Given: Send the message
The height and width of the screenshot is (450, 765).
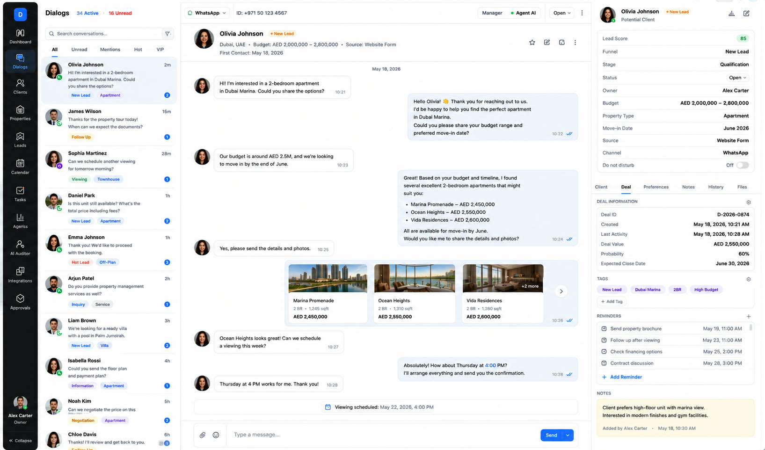Looking at the screenshot, I should [x=552, y=435].
